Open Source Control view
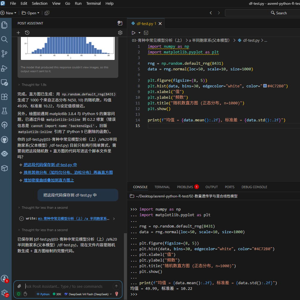 4,54
